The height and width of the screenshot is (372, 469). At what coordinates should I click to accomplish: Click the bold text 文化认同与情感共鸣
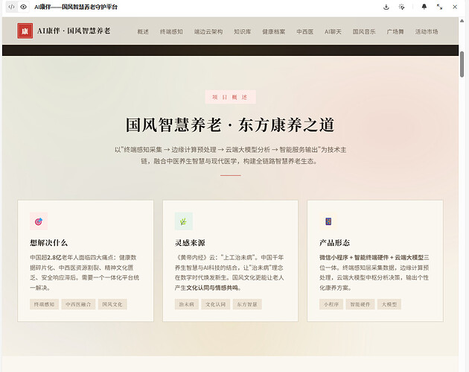tap(212, 288)
